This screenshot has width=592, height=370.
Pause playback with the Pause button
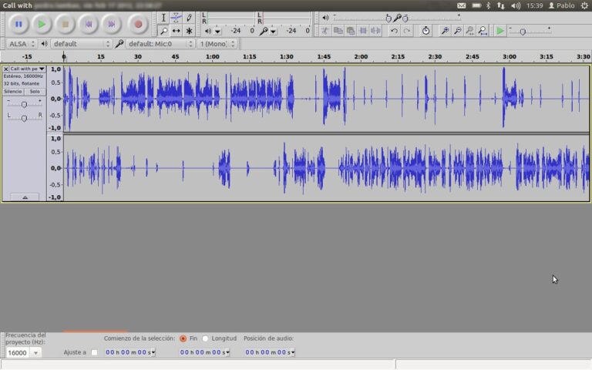[18, 25]
